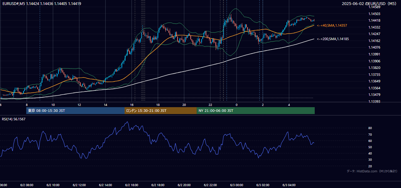Viewport: 401px width, 188px height.
Task: Click the RSI axis value 30
Action: (370, 160)
